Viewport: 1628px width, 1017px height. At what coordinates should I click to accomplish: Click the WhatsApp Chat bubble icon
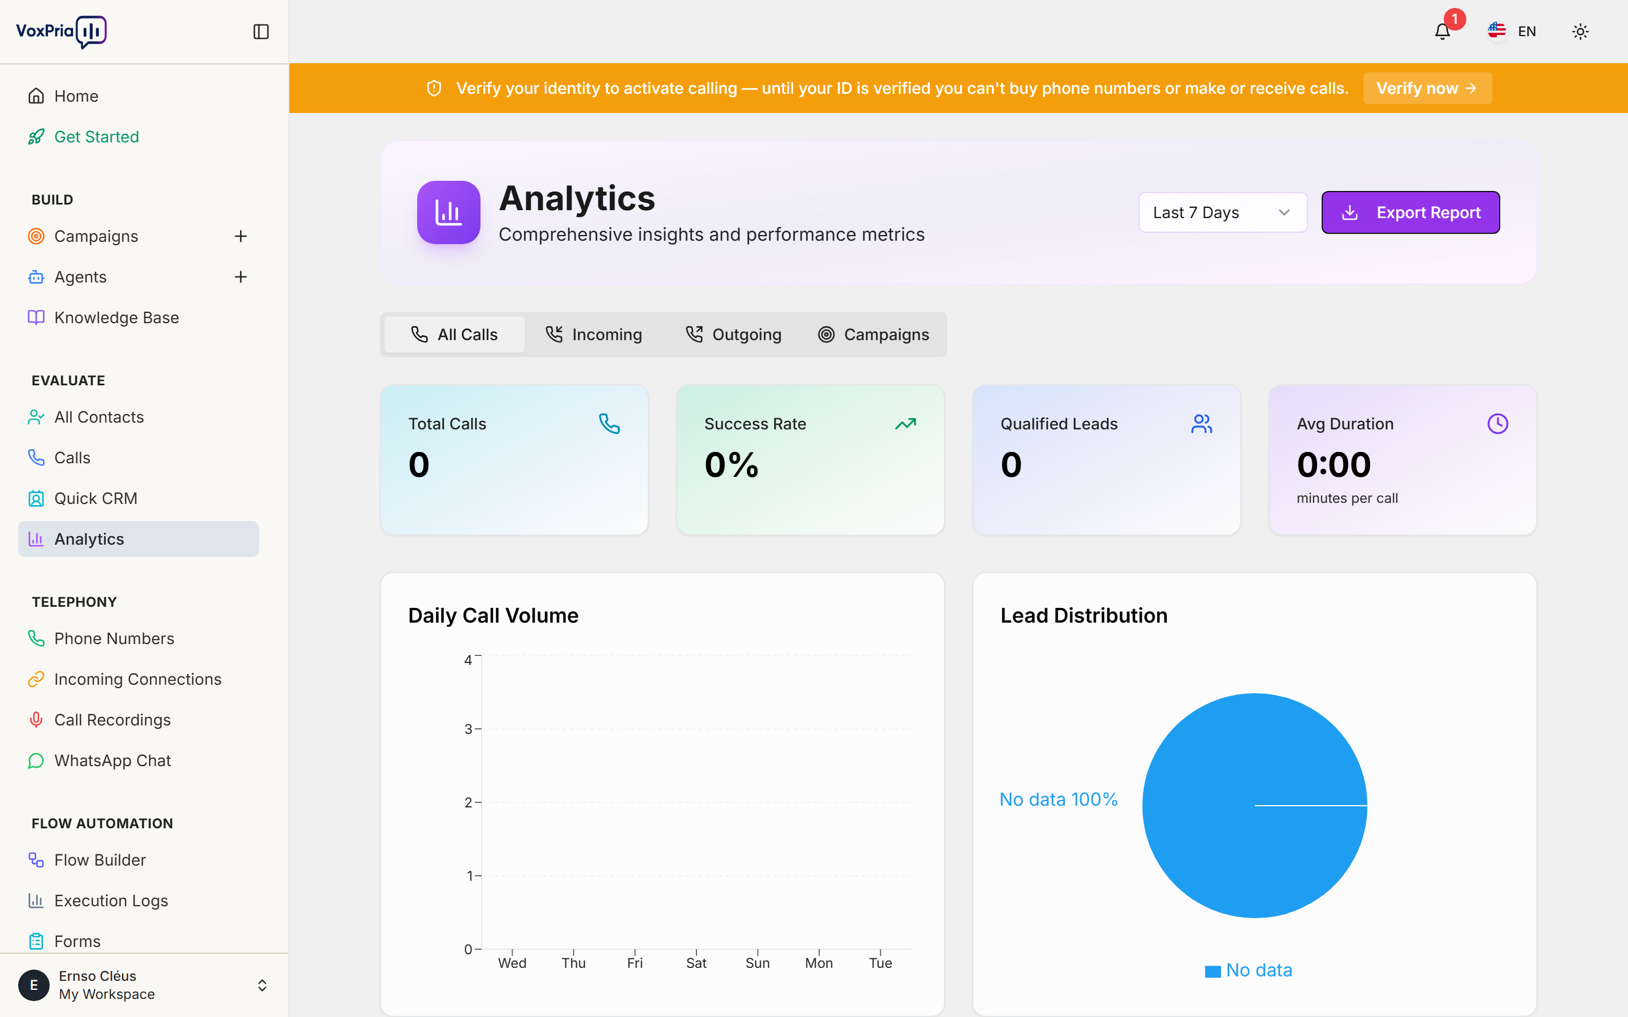[x=36, y=760]
